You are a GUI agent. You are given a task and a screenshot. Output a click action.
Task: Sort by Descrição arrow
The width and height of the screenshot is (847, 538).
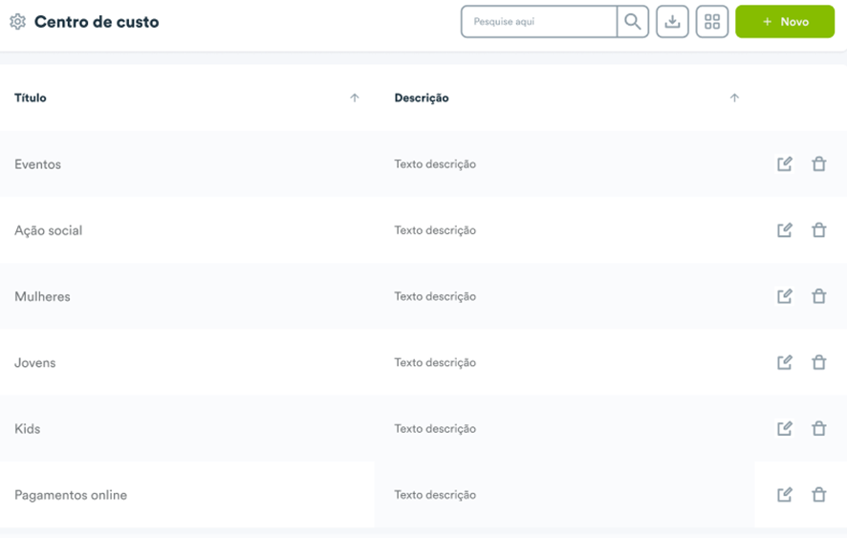(734, 97)
